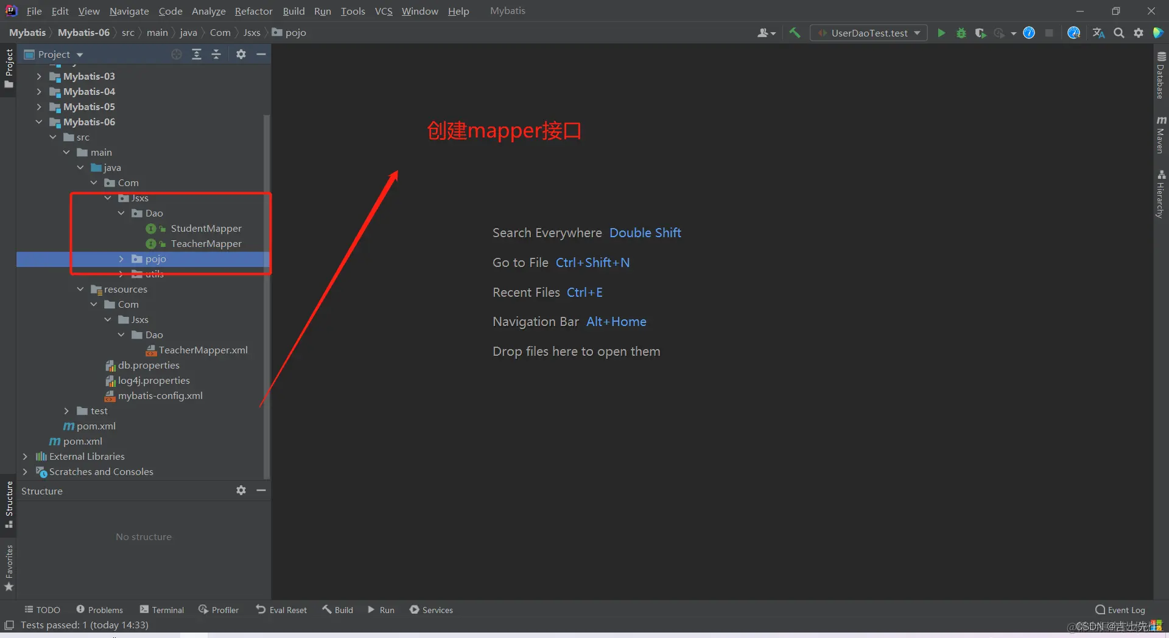Click the Project tree vertical scrollbar

[266, 296]
